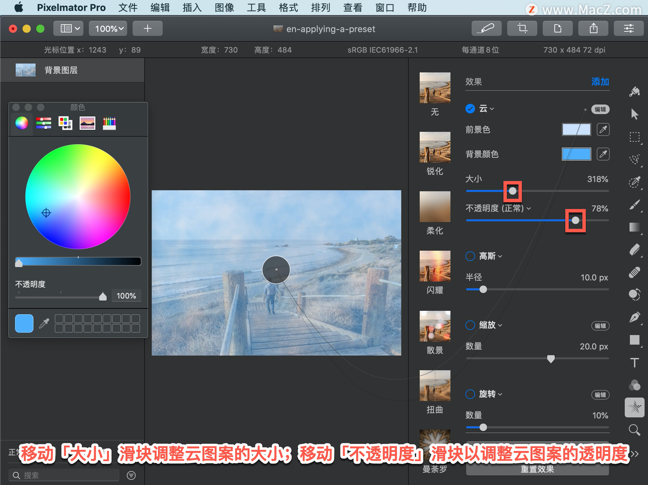Open the 100% zoom dropdown
Viewport: 648px width, 485px height.
(108, 28)
